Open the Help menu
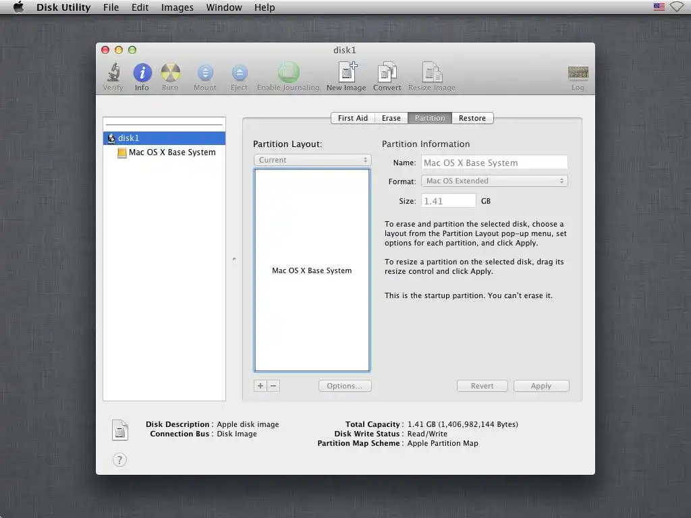This screenshot has height=518, width=691. pyautogui.click(x=265, y=7)
